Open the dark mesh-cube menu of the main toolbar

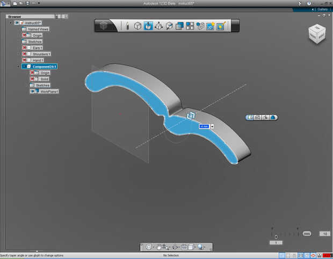104,26
